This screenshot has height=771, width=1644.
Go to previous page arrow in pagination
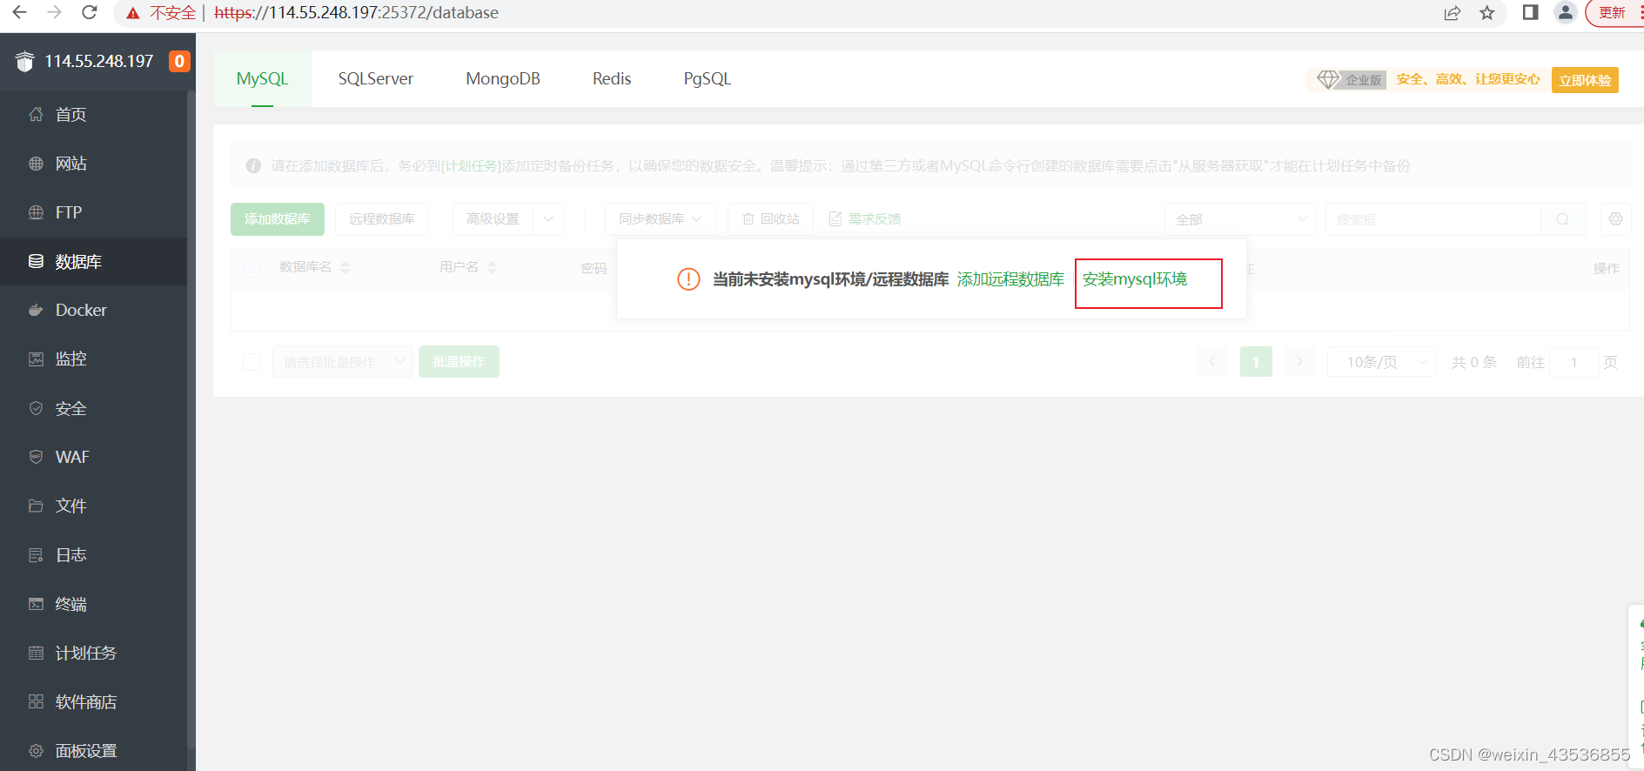tap(1212, 362)
